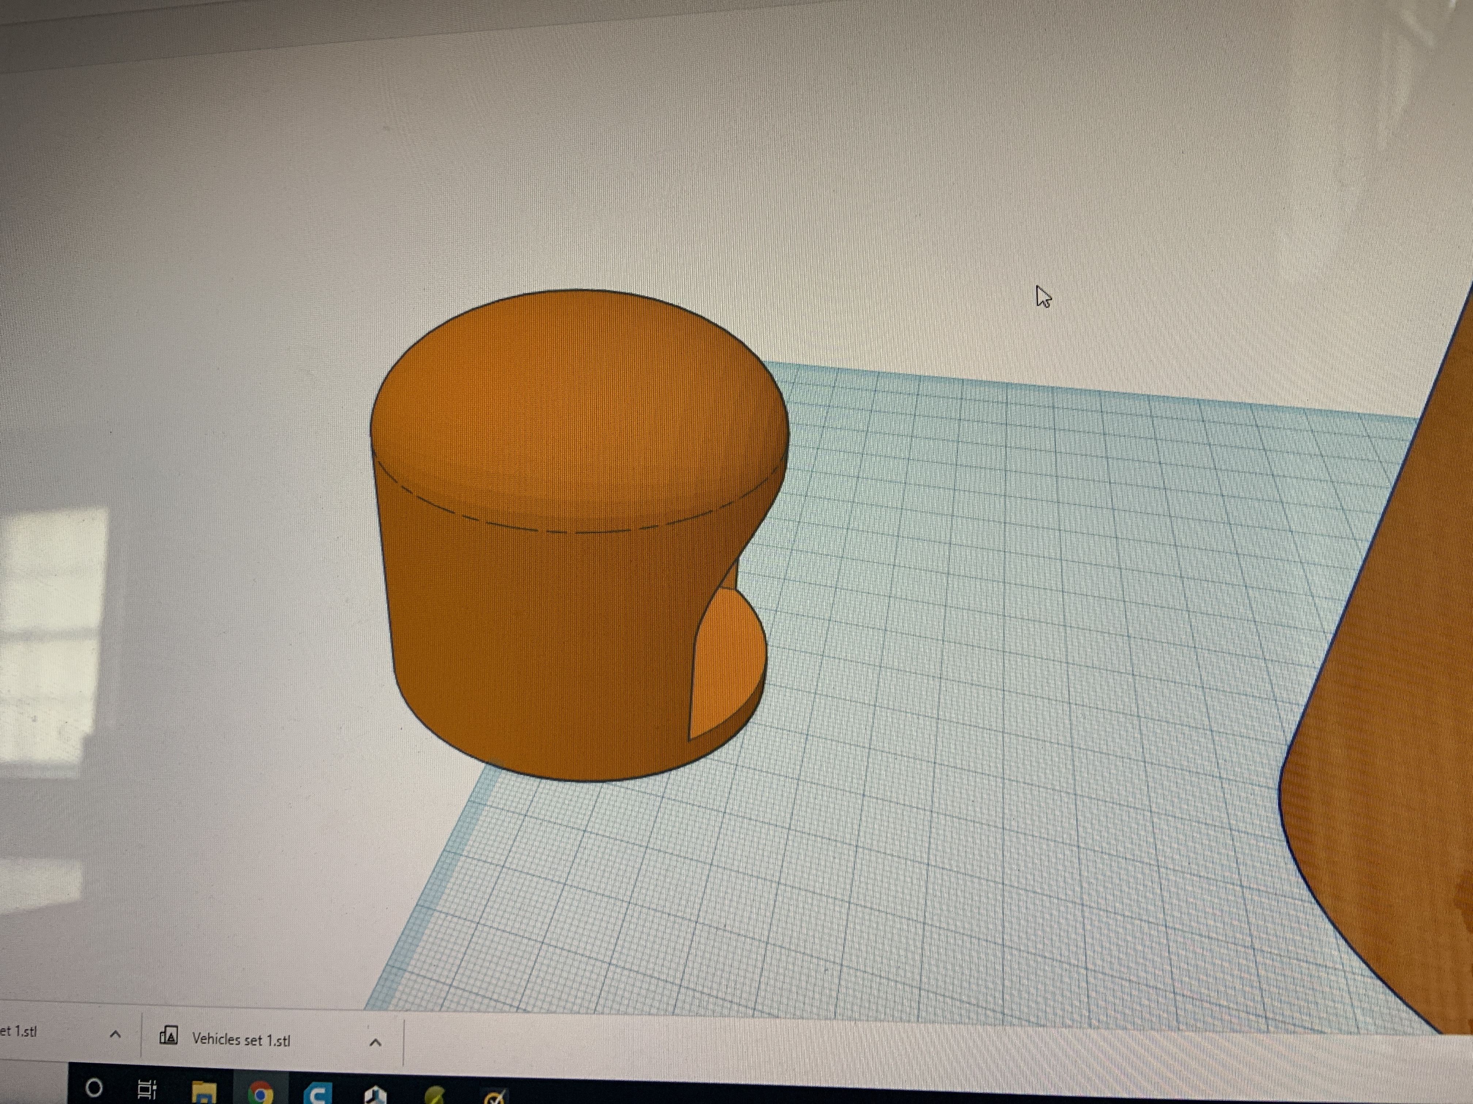The height and width of the screenshot is (1104, 1473).
Task: Open the partially visible 'et 1.stl' download
Action: pyautogui.click(x=19, y=1031)
